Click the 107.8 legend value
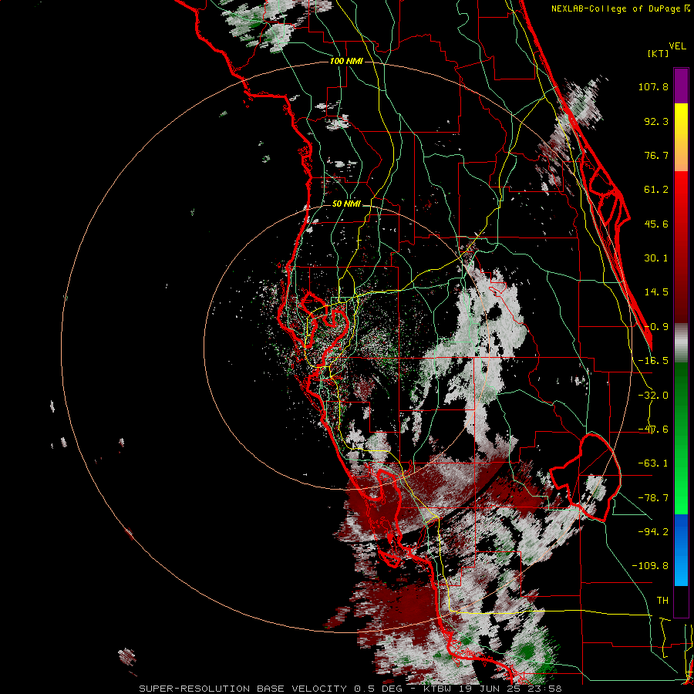Viewport: 694px width, 694px height. pos(653,86)
